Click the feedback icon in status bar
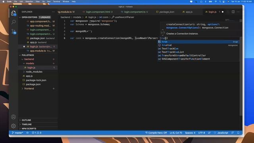The image size is (254, 143). point(233,133)
